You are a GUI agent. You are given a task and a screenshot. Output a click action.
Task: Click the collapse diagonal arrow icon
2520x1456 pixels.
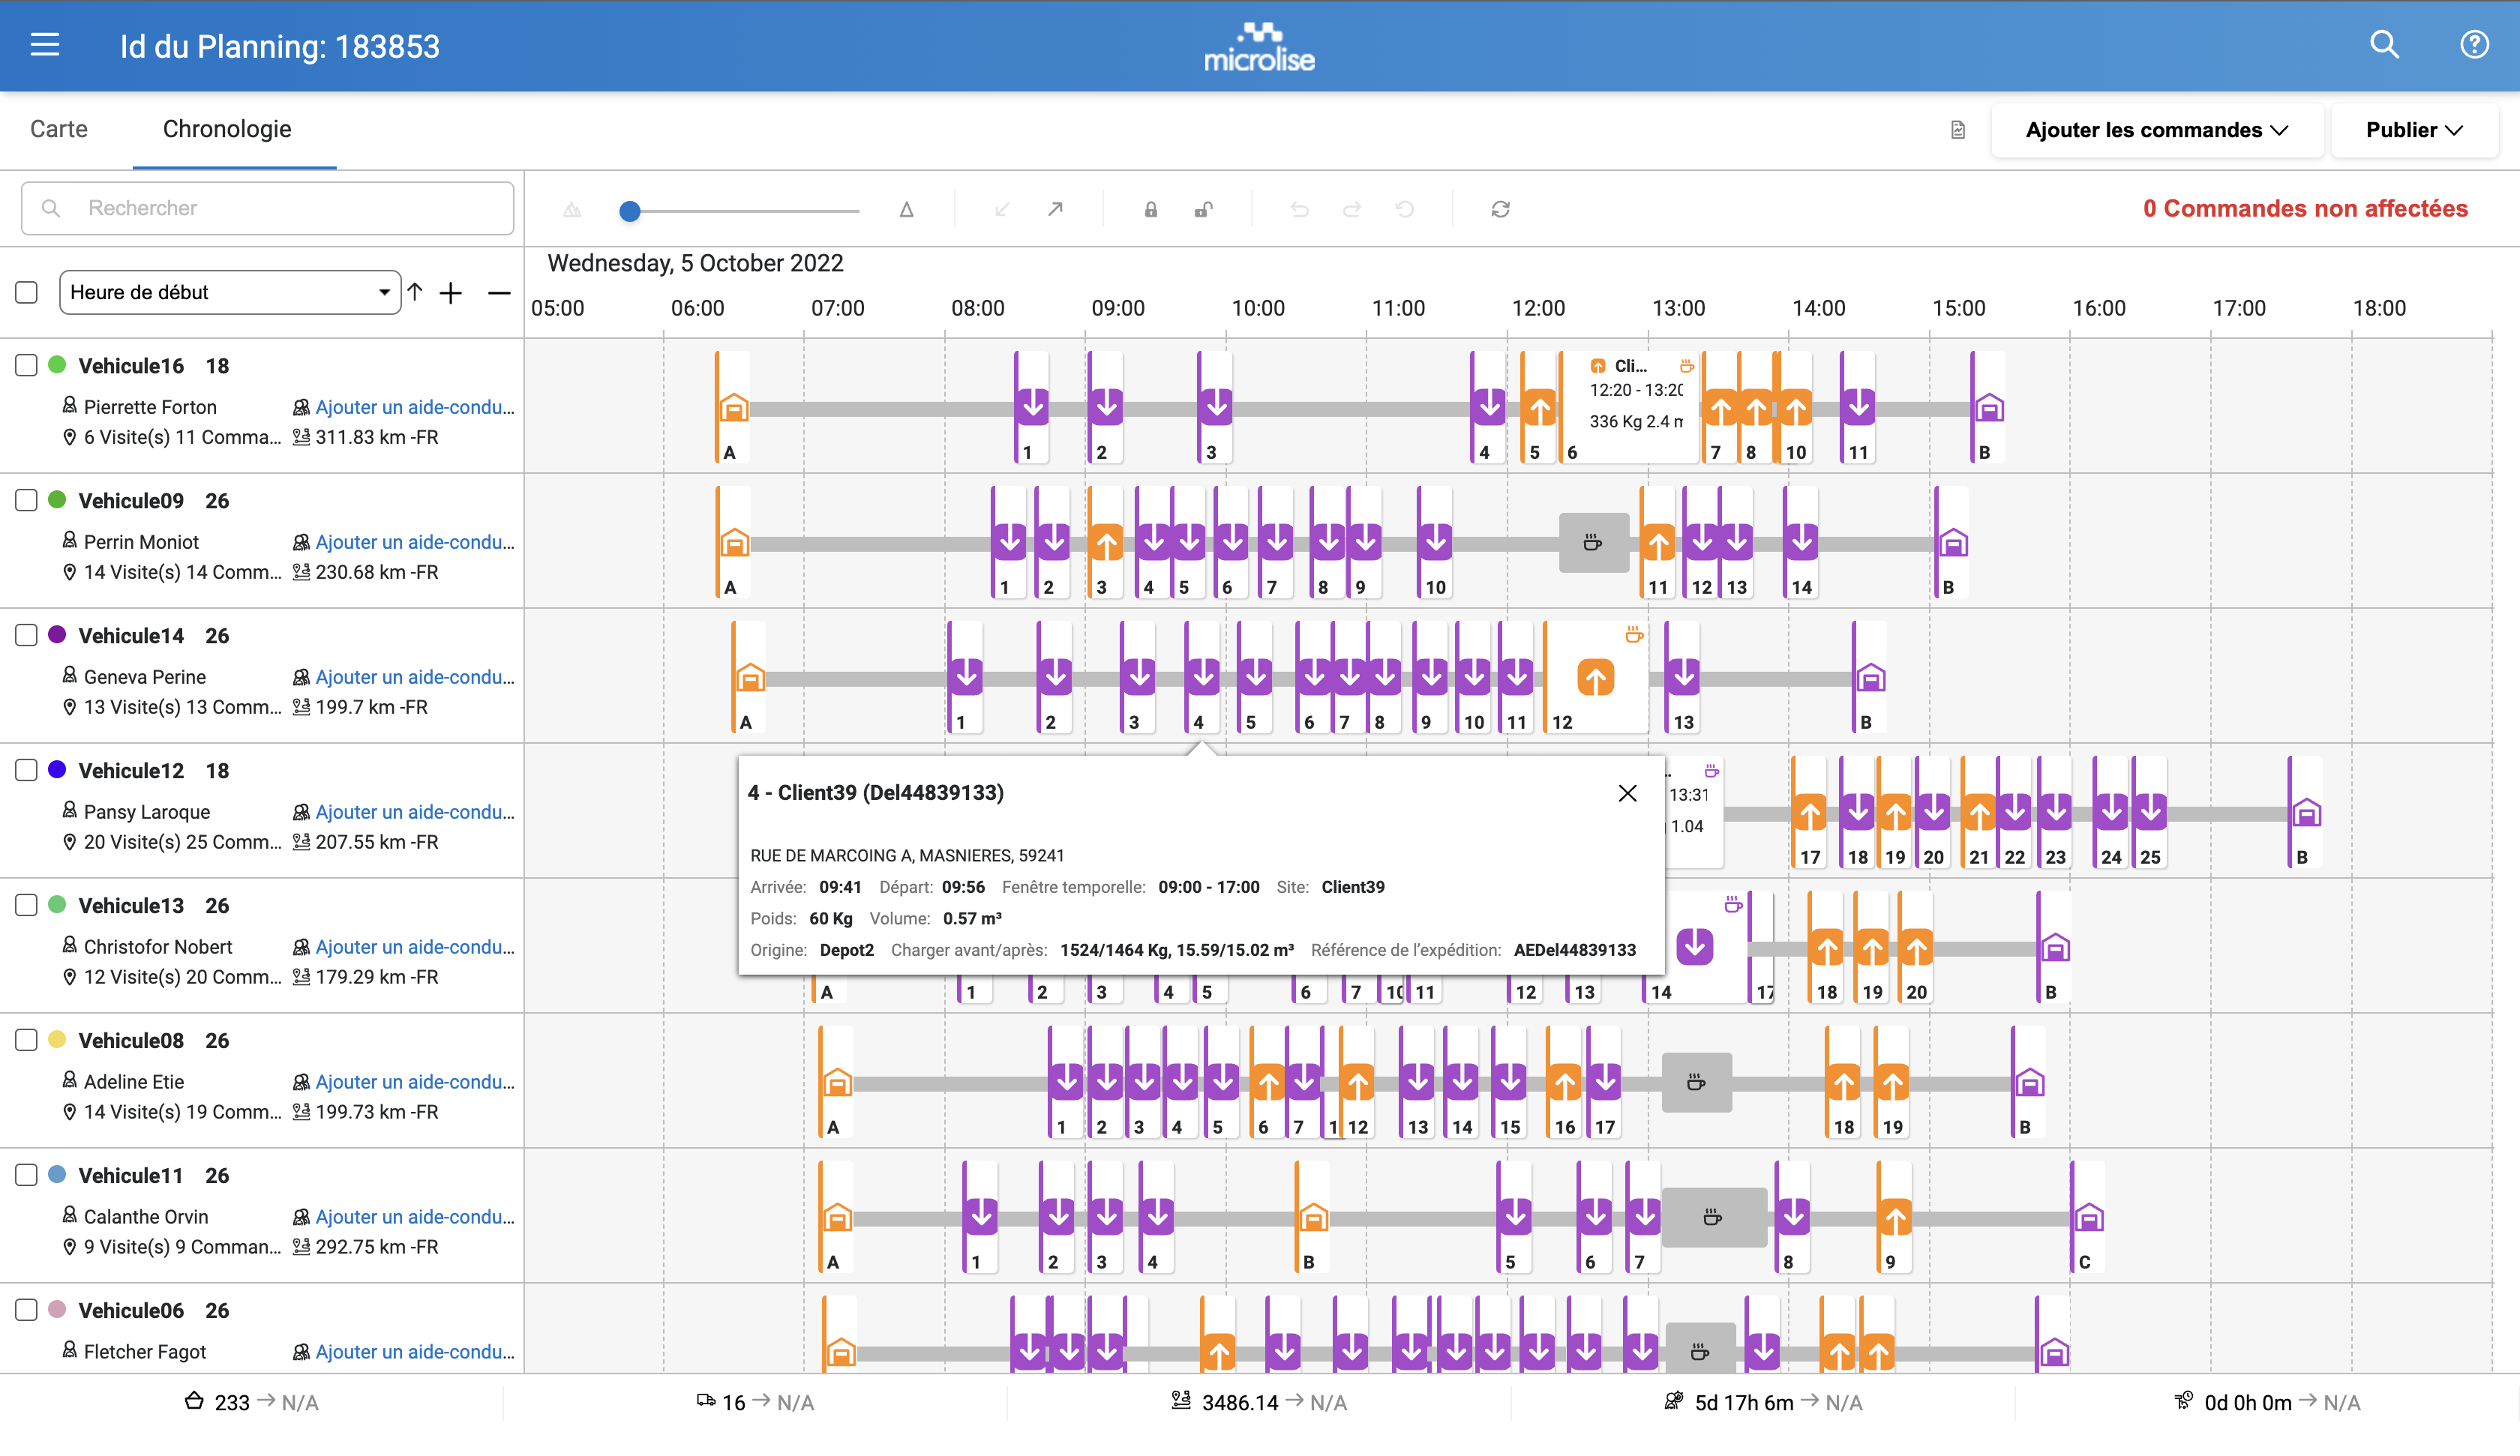tap(1002, 209)
